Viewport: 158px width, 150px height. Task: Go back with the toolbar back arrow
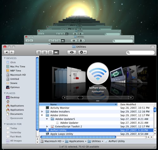point(7,52)
